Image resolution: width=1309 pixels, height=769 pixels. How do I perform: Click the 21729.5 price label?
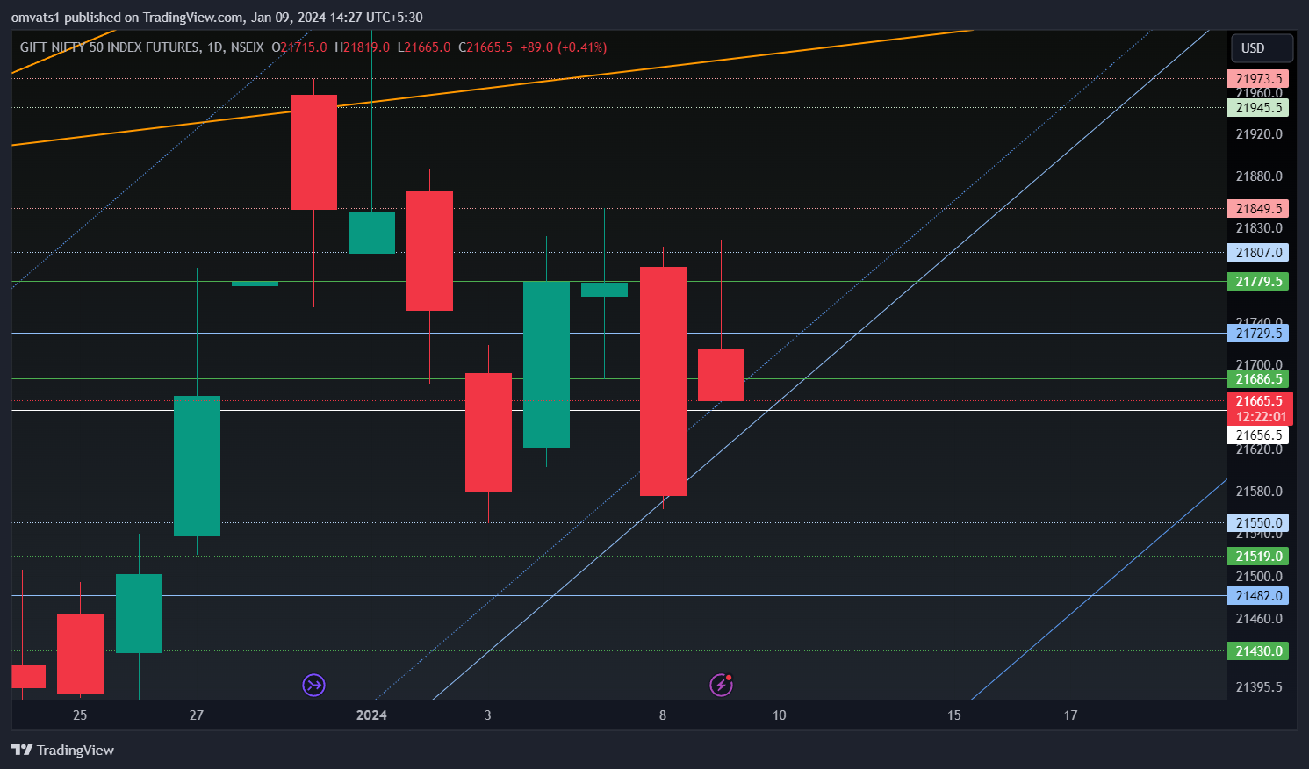point(1258,334)
